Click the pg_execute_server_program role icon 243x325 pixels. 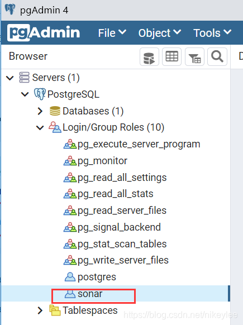pyautogui.click(x=70, y=144)
